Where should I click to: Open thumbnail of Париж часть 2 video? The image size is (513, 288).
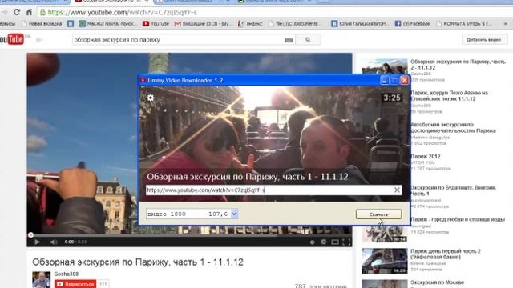tap(385, 66)
